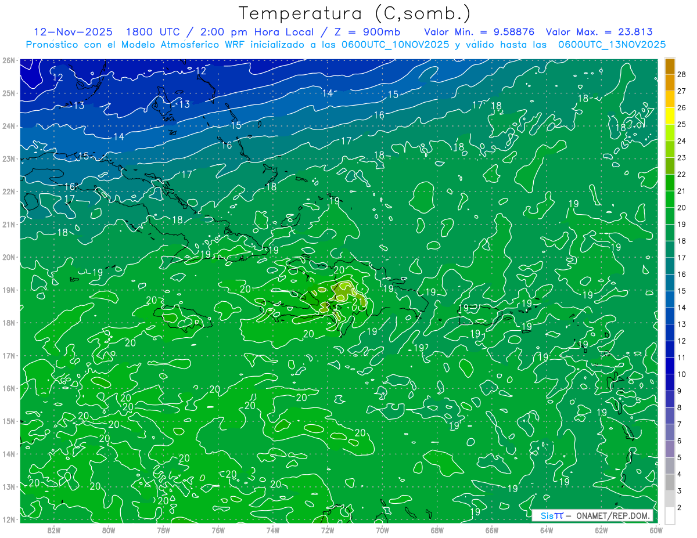Click "Valor Max. = 23.813" text
Image resolution: width=697 pixels, height=538 pixels.
599,33
